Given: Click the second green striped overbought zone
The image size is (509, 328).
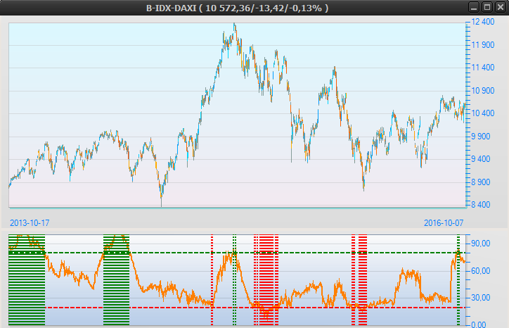Looking at the screenshot, I should point(116,280).
